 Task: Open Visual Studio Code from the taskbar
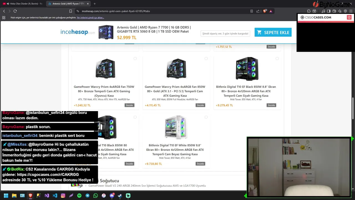point(55,196)
